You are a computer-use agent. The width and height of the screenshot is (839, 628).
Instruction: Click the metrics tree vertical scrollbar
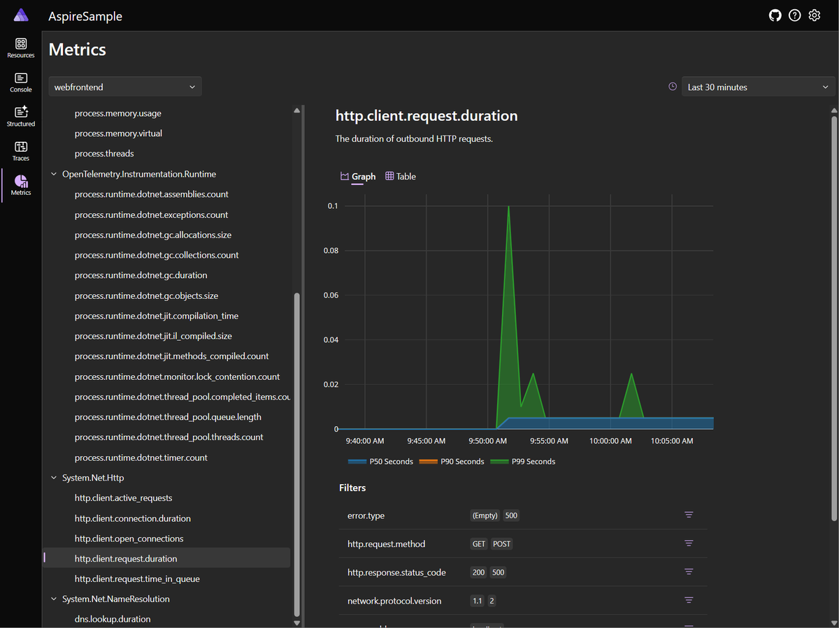[x=296, y=454]
